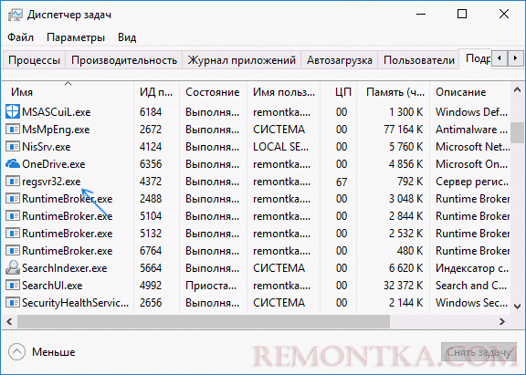The image size is (526, 375).
Task: Click the MsMpEng.exe process icon
Action: point(13,129)
